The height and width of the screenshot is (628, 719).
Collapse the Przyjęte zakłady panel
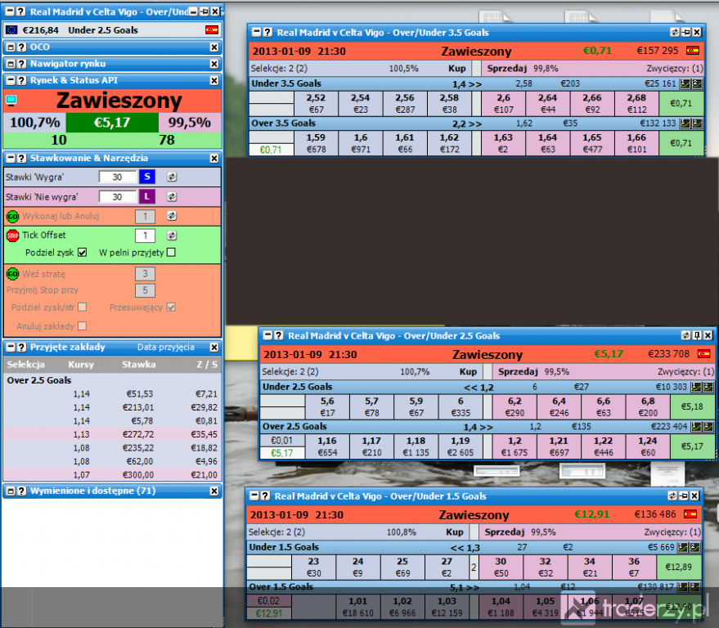(11, 347)
